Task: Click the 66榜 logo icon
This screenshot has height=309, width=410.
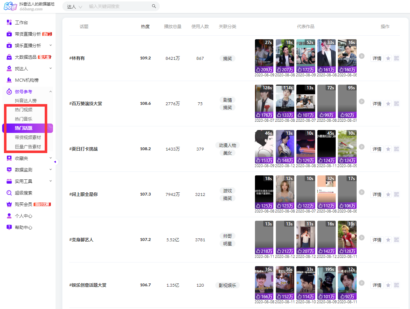Action: [10, 6]
